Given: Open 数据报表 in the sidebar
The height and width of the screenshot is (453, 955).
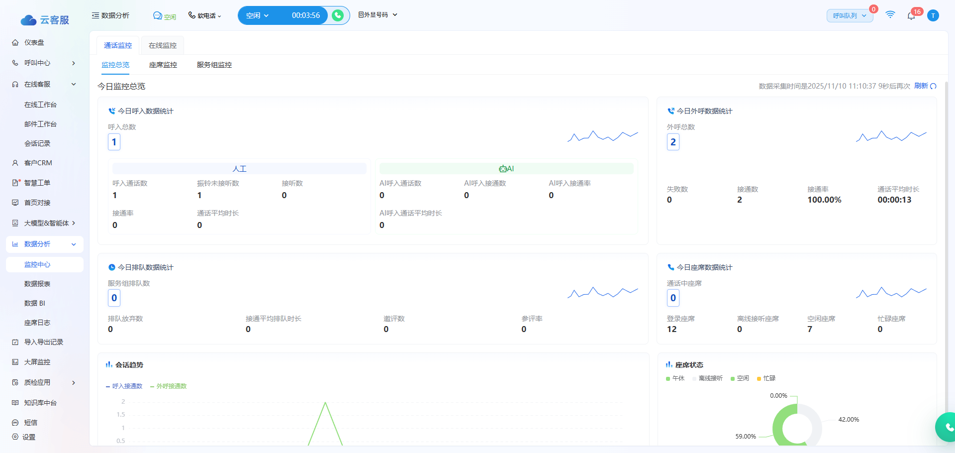Looking at the screenshot, I should coord(37,284).
